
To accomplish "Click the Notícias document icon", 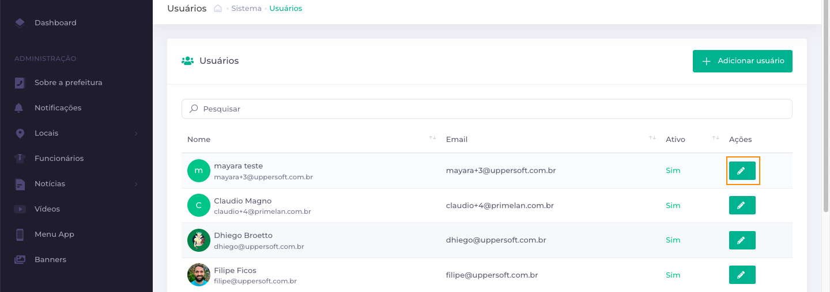I will pos(20,184).
